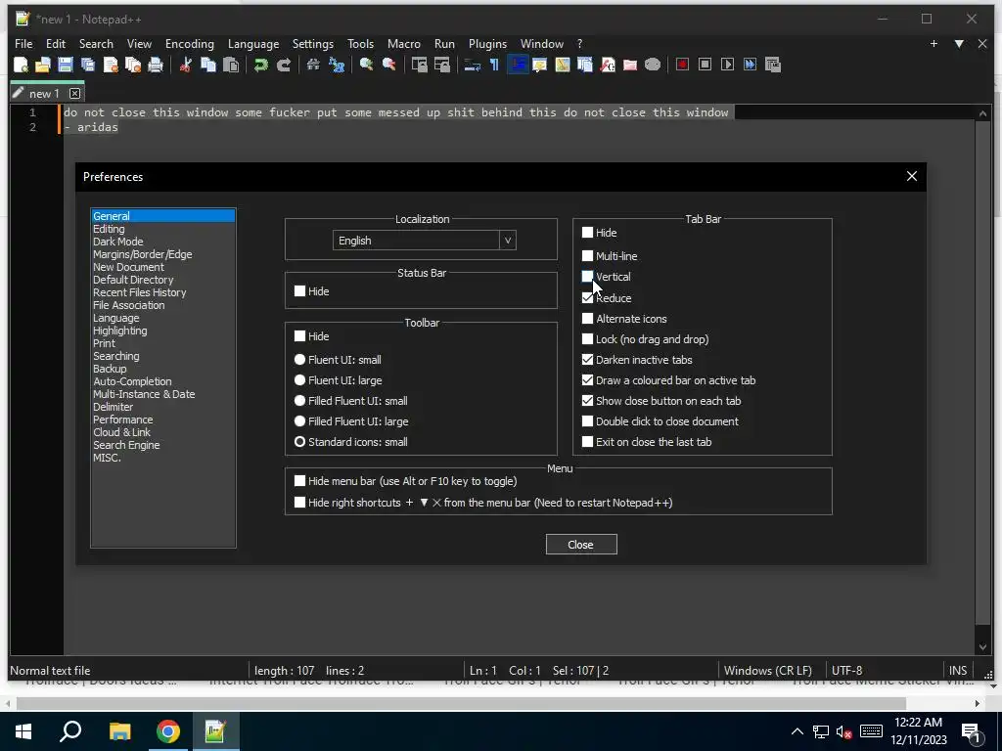Viewport: 1002px width, 751px height.
Task: Click the Paste clipboard icon
Action: (231, 65)
